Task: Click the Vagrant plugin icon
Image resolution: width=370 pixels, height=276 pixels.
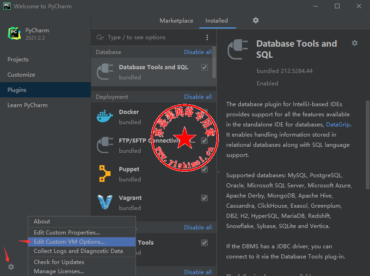Action: coord(105,202)
